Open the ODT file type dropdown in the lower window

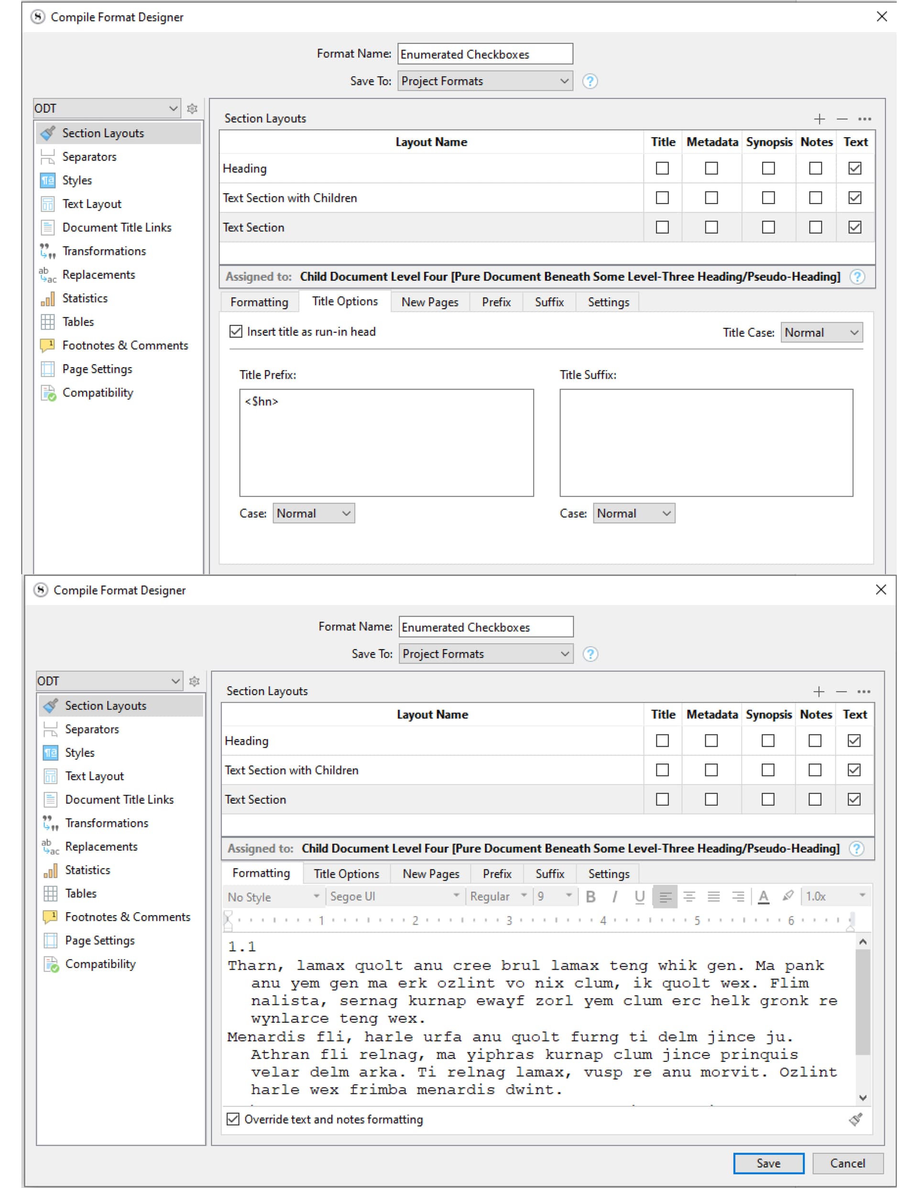(109, 680)
